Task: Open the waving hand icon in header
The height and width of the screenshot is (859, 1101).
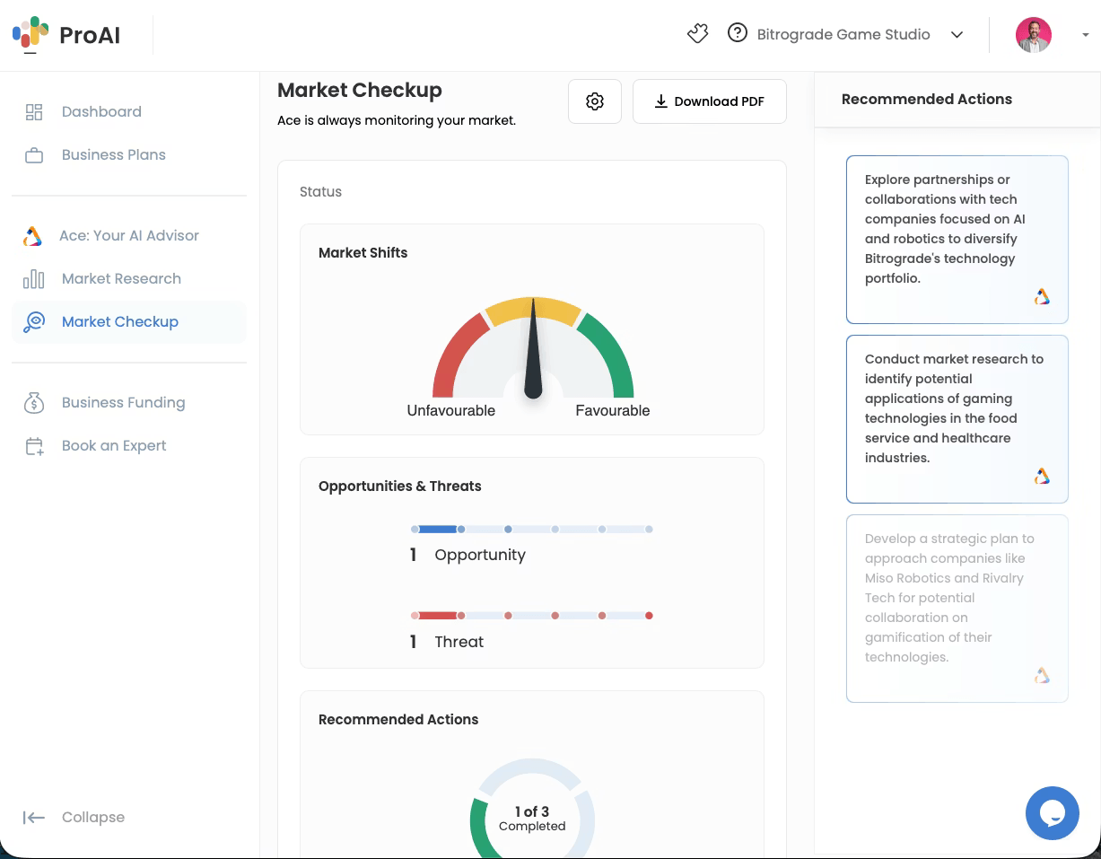Action: pyautogui.click(x=697, y=34)
